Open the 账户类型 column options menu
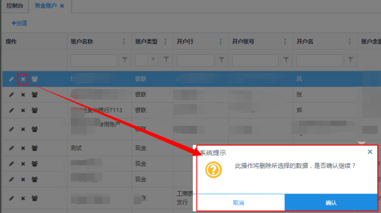The image size is (381, 213). (165, 42)
